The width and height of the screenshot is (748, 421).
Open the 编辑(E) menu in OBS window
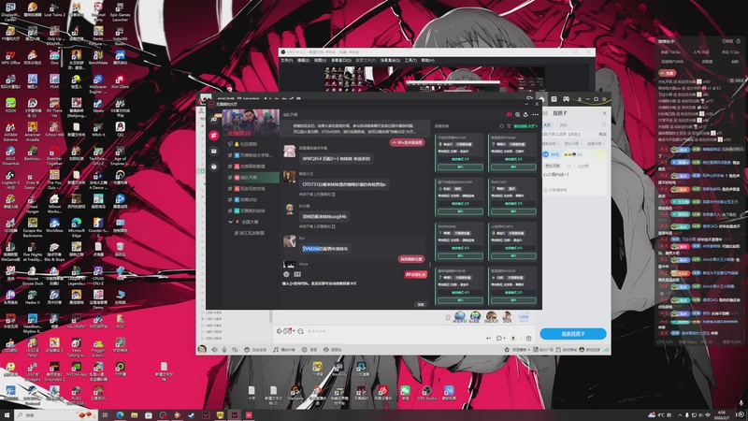click(303, 61)
